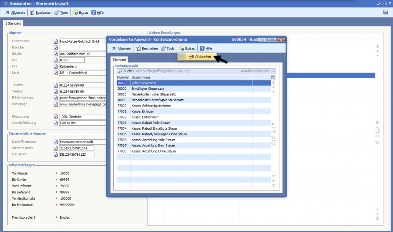The image size is (393, 232).
Task: Click the magnifier icon next to Suche
Action: pyautogui.click(x=120, y=71)
